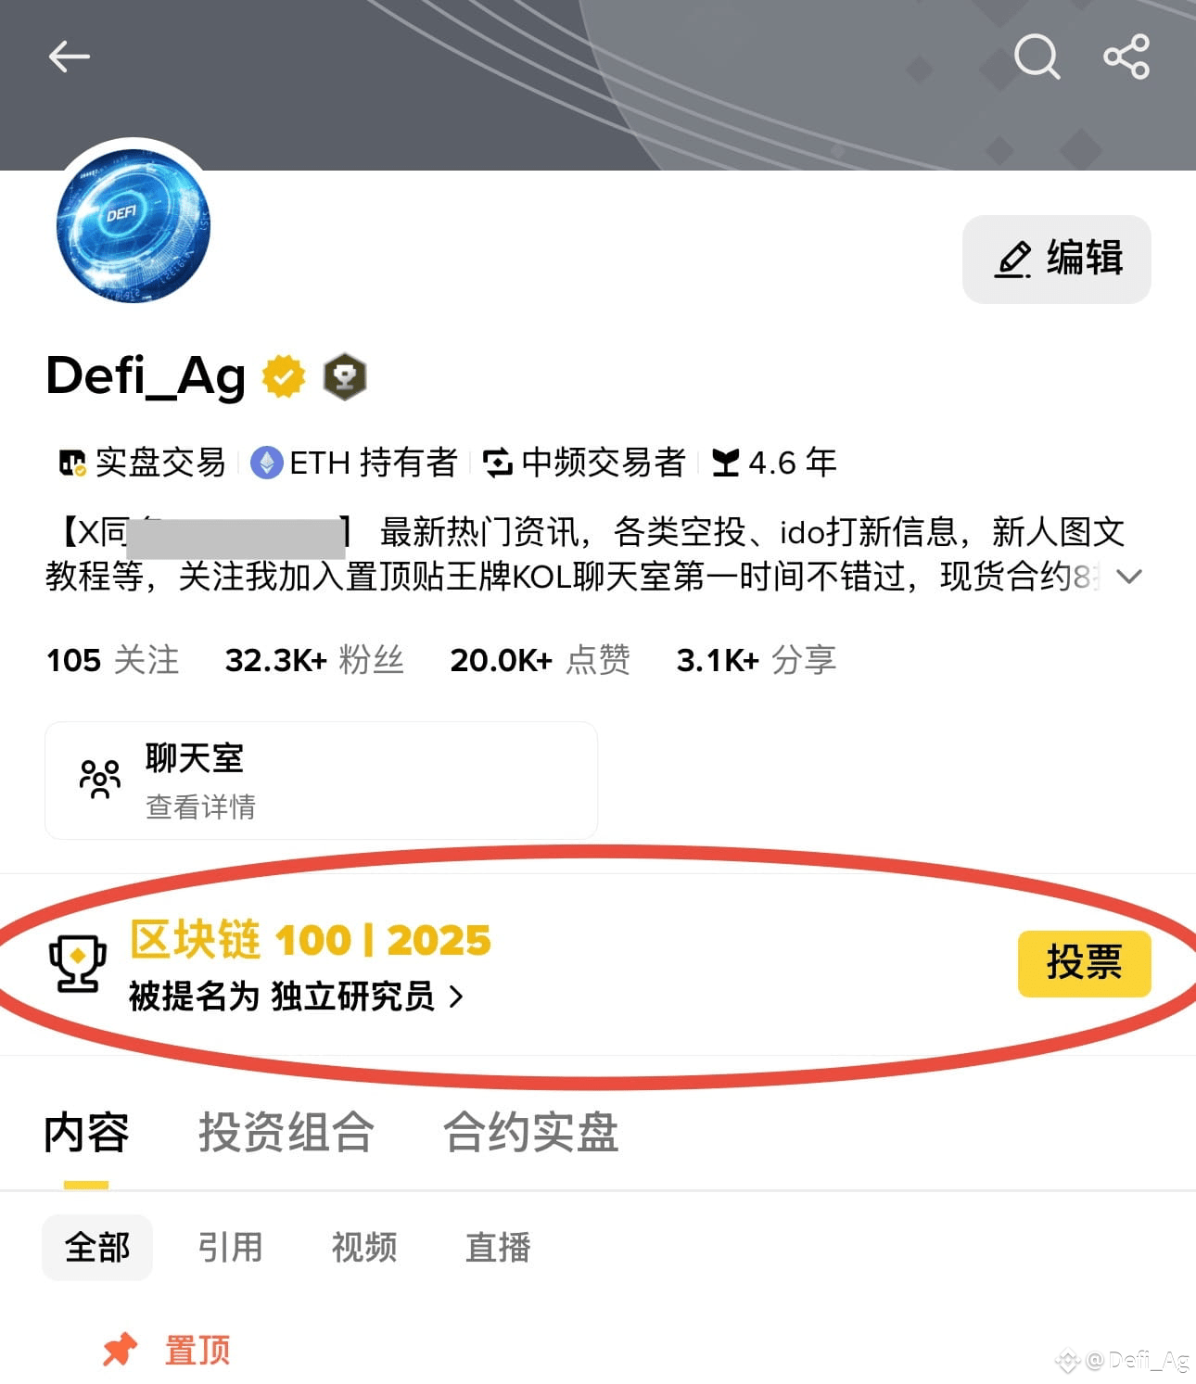Tap the yellow verified badge
This screenshot has width=1196, height=1384.
[284, 376]
